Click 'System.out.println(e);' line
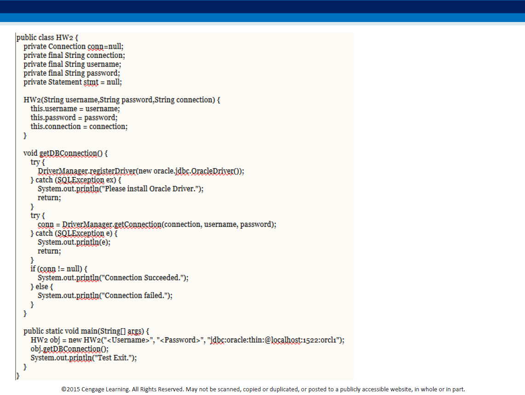The height and width of the screenshot is (395, 525). pyautogui.click(x=74, y=242)
